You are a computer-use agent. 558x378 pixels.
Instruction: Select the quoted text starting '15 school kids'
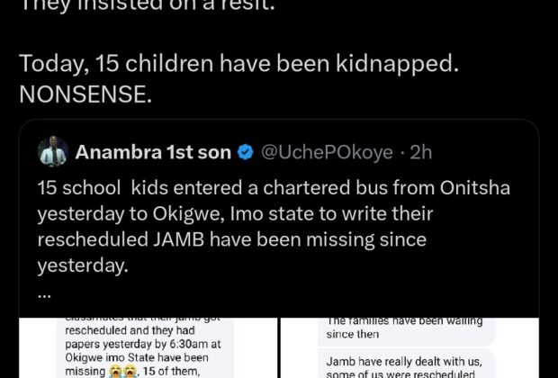pos(274,227)
